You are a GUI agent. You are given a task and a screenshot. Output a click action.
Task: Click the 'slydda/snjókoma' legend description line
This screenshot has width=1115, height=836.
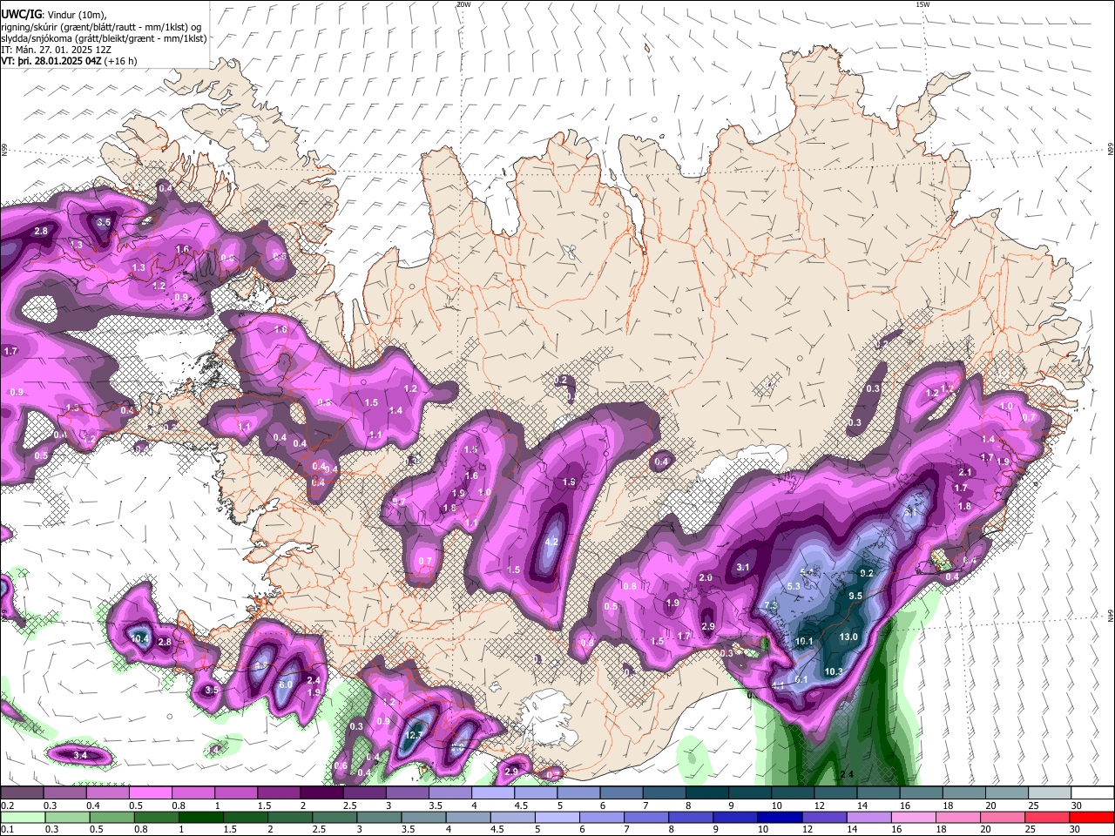104,38
